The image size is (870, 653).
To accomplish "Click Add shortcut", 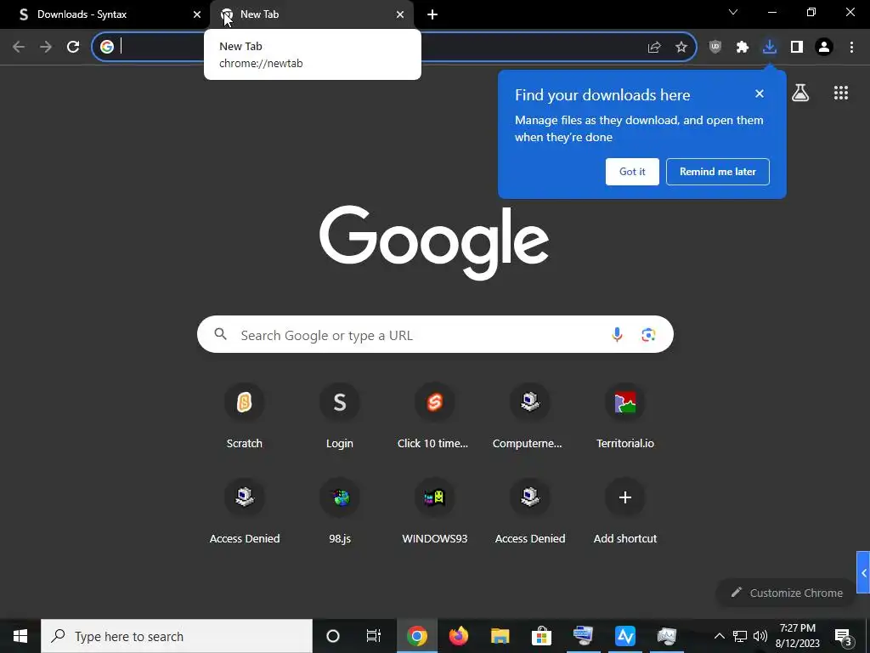I will [625, 511].
